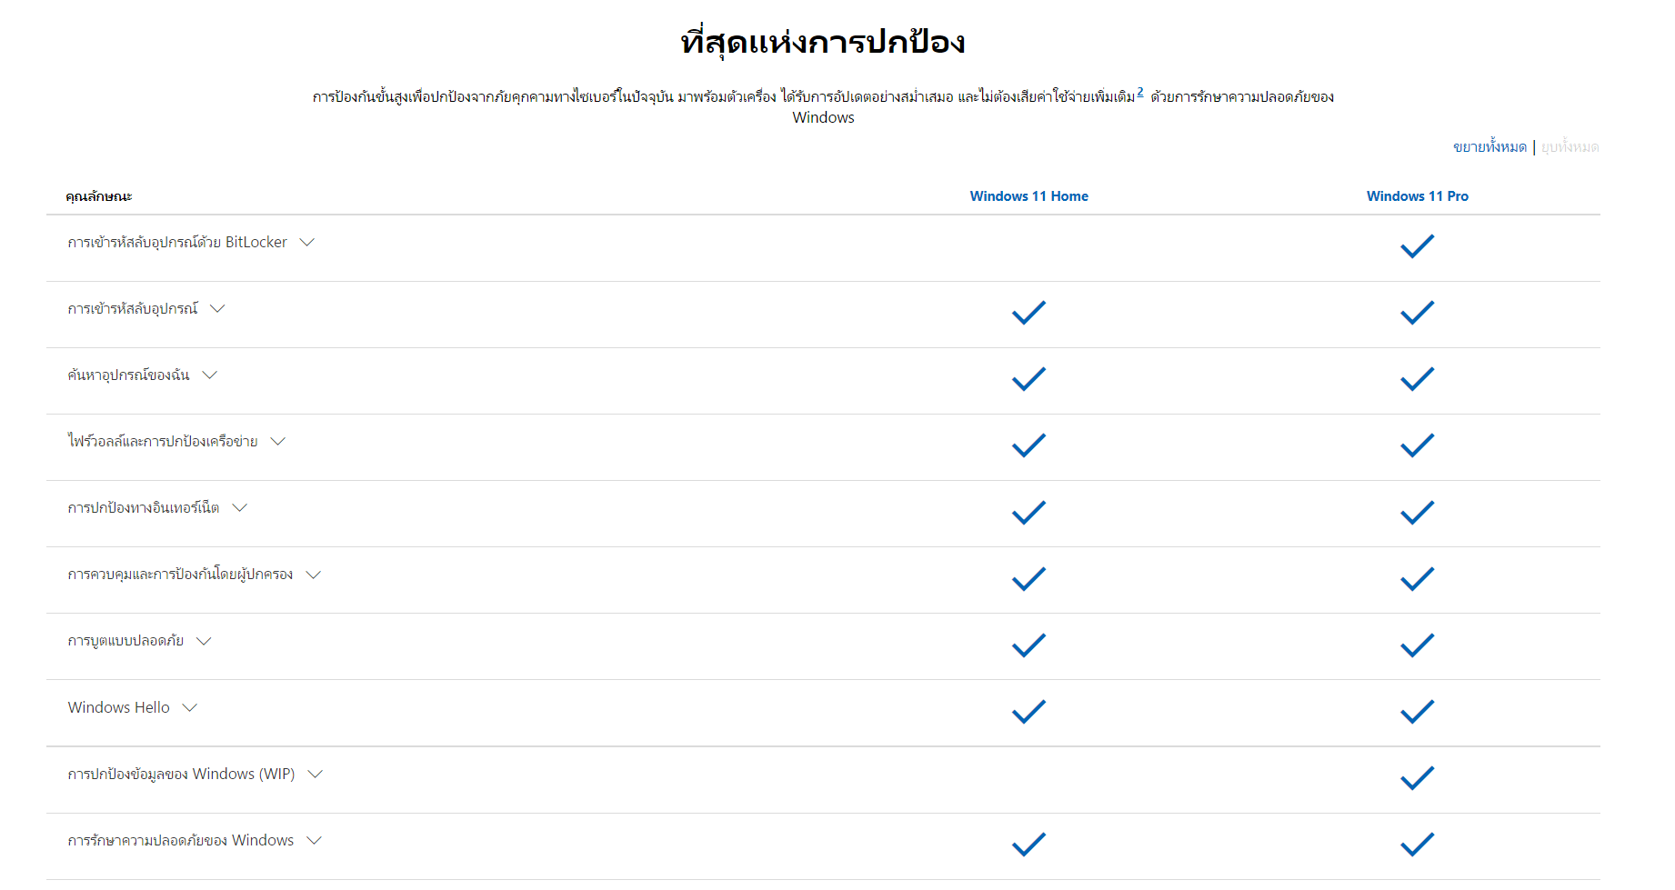The width and height of the screenshot is (1675, 890).
Task: Select the Windows 11 Pro column header
Action: [1417, 196]
